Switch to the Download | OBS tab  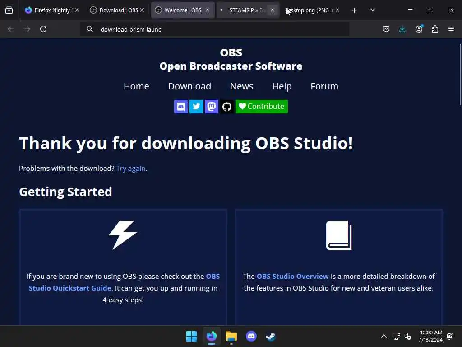(x=117, y=10)
